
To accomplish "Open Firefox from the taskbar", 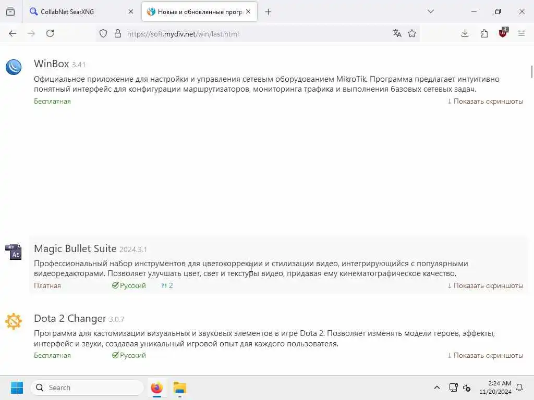I will click(156, 387).
